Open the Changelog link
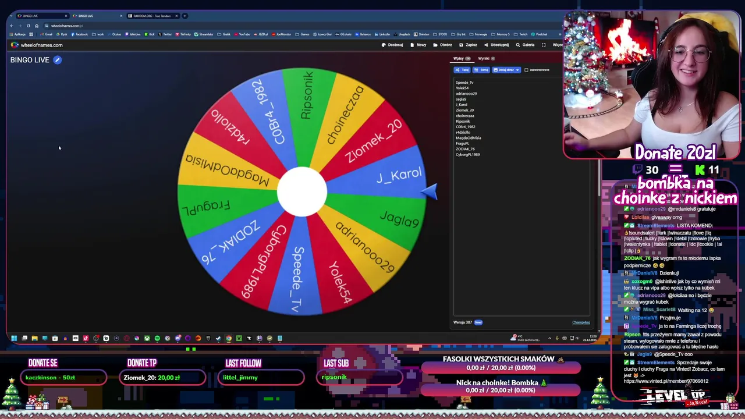Viewport: 745px width, 419px height. point(581,322)
